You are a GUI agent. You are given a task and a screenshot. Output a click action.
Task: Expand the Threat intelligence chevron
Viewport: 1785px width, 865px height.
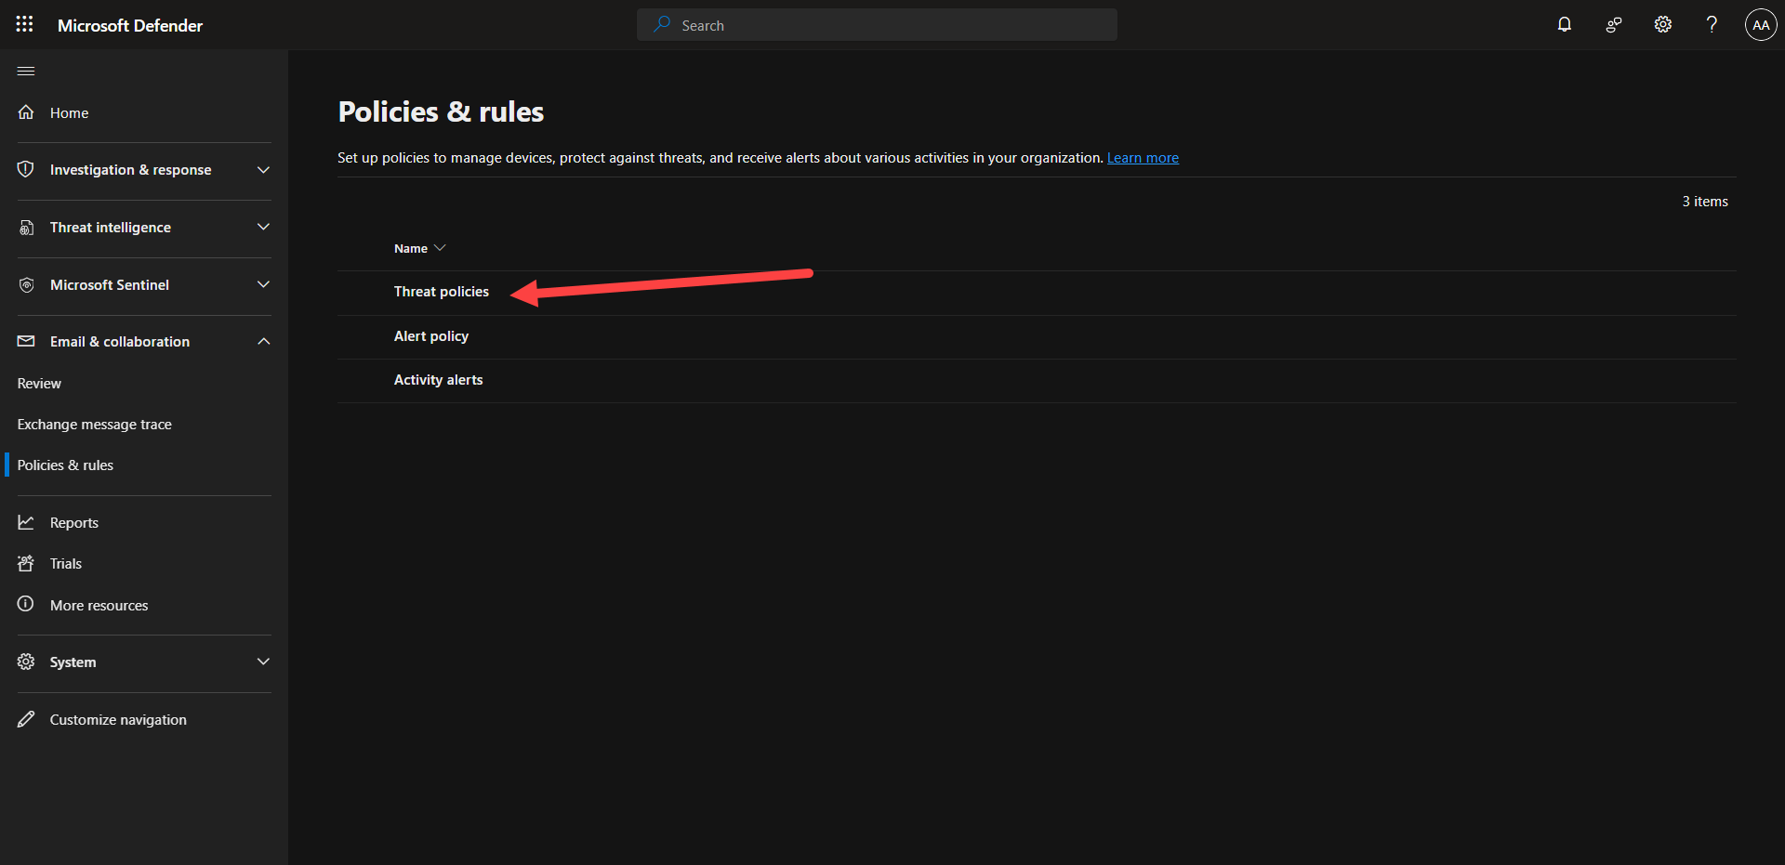coord(263,228)
